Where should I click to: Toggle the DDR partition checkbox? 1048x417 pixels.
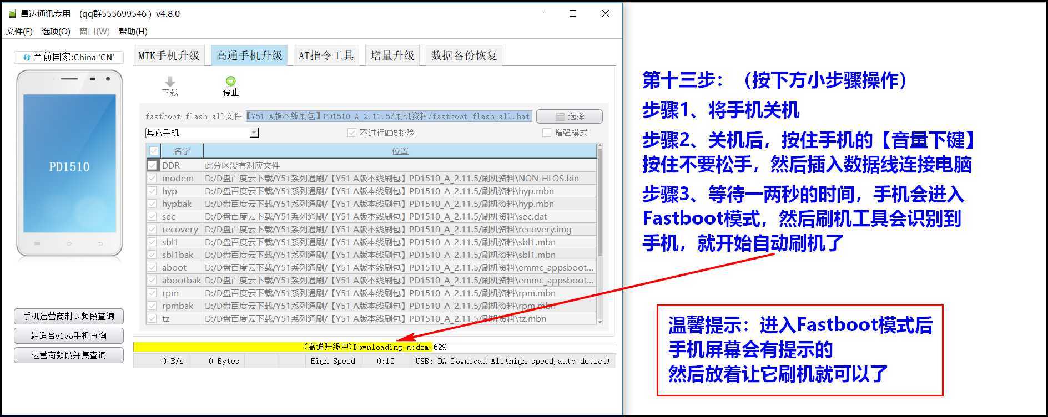pyautogui.click(x=152, y=165)
